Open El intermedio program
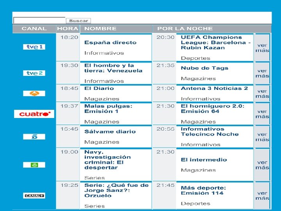Screen dimensions: 281x211 point(204,160)
